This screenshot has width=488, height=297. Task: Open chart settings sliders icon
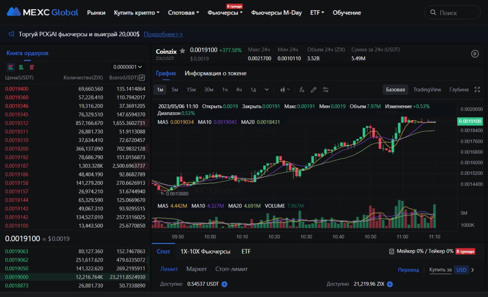(x=326, y=90)
